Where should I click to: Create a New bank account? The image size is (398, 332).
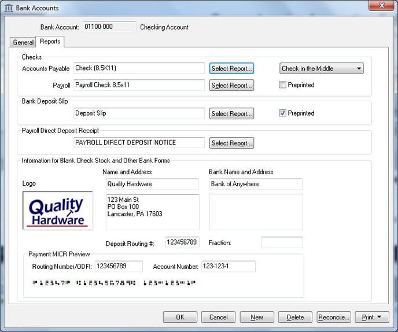257,317
